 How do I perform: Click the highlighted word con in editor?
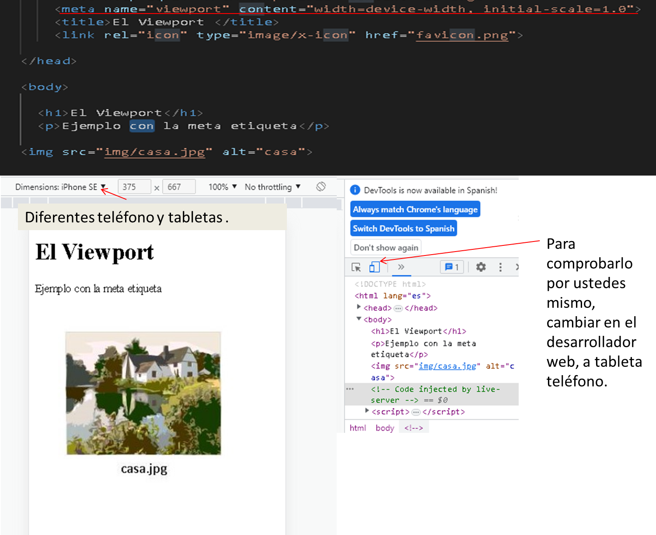click(142, 126)
